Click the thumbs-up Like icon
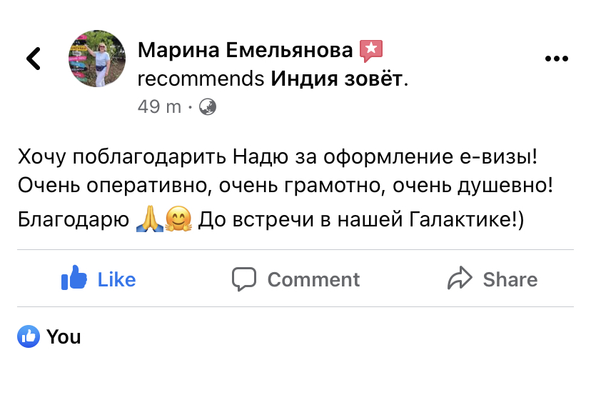 click(74, 279)
